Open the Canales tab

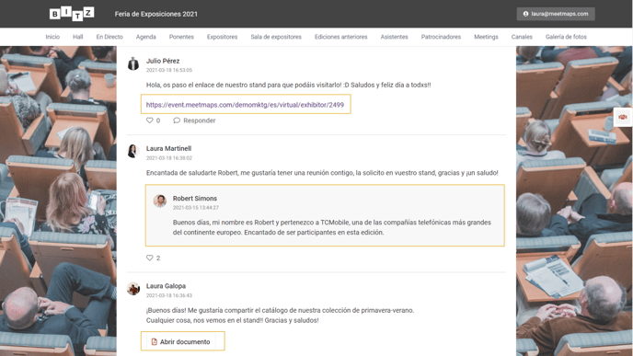pyautogui.click(x=522, y=37)
